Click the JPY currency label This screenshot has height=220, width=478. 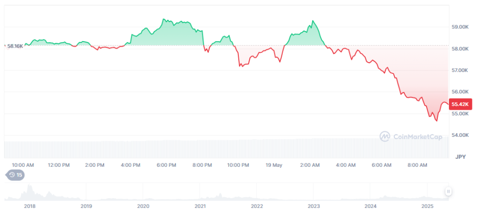pos(461,157)
